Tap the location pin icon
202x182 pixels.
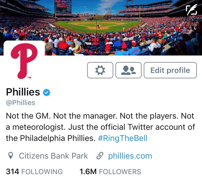click(11, 156)
